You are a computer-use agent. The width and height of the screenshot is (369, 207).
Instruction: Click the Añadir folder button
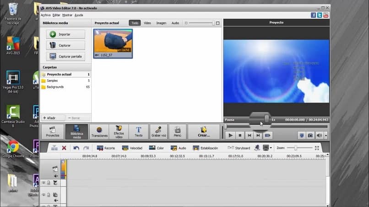(x=53, y=118)
